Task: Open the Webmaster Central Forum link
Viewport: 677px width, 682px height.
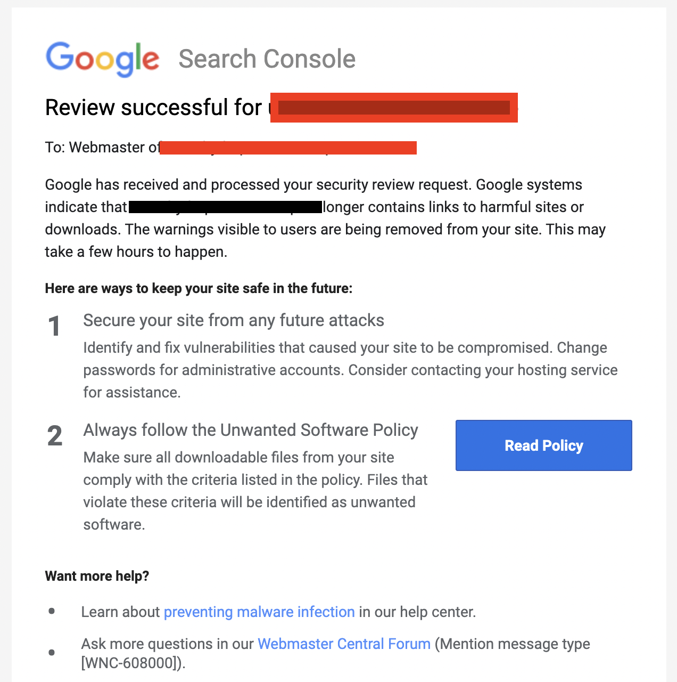Action: (343, 644)
